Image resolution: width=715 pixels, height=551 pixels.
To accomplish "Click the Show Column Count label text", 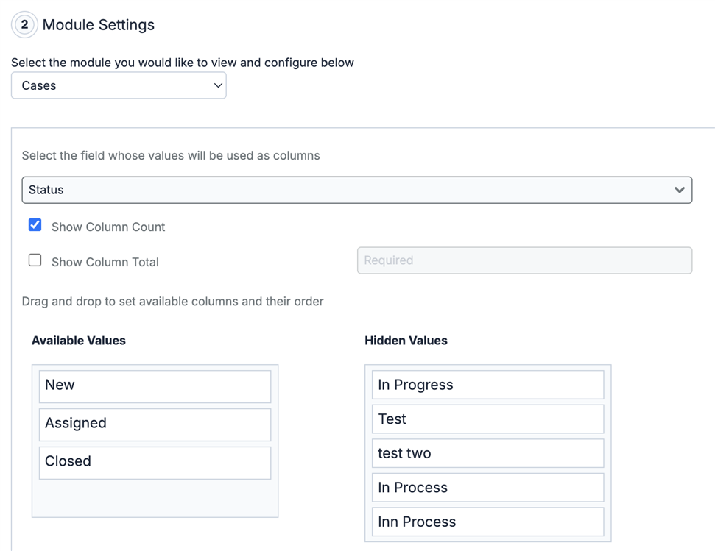I will tap(108, 227).
